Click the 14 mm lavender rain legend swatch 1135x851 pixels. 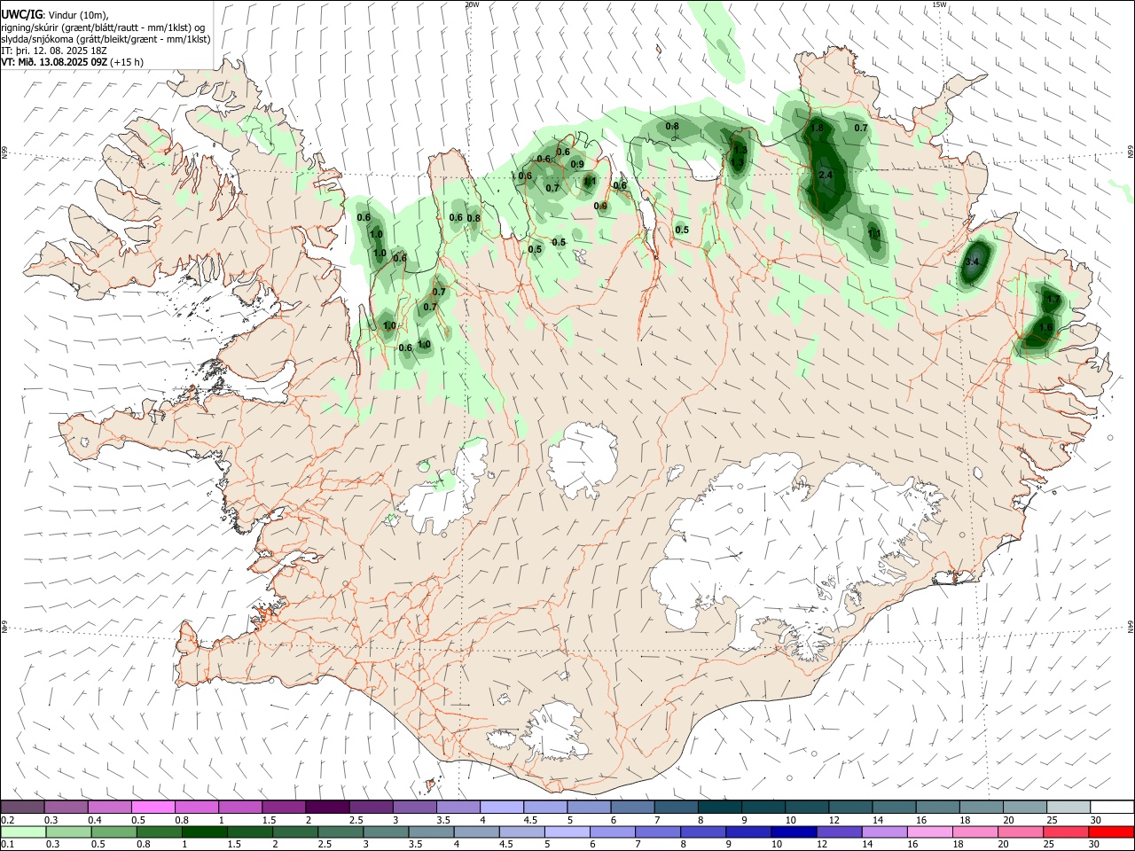pyautogui.click(x=884, y=831)
